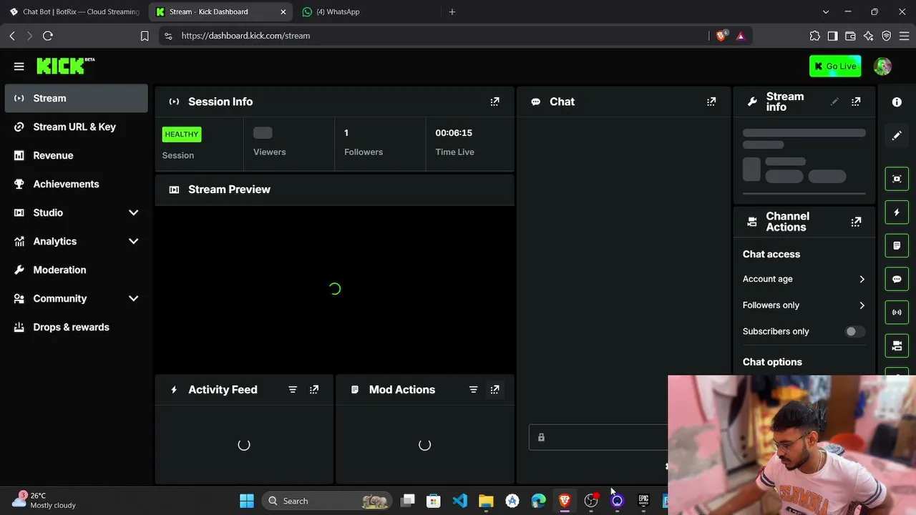The height and width of the screenshot is (515, 916).
Task: Pop out the Chat panel
Action: click(711, 102)
